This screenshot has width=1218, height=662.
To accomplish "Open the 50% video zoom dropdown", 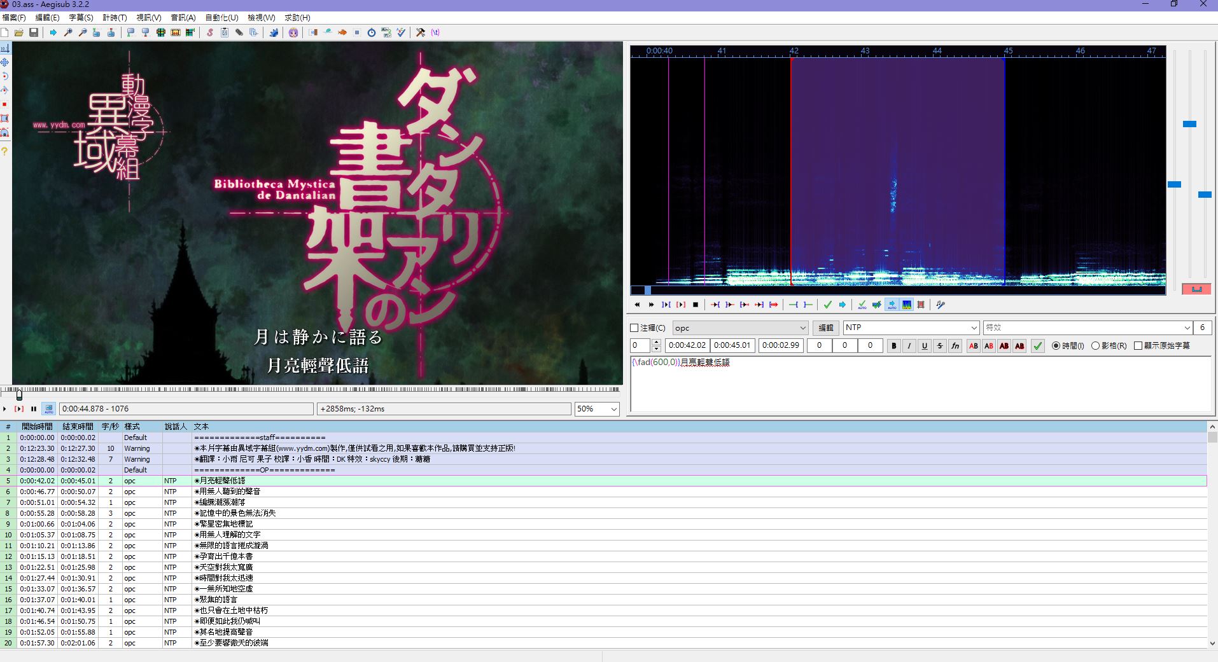I will point(614,409).
